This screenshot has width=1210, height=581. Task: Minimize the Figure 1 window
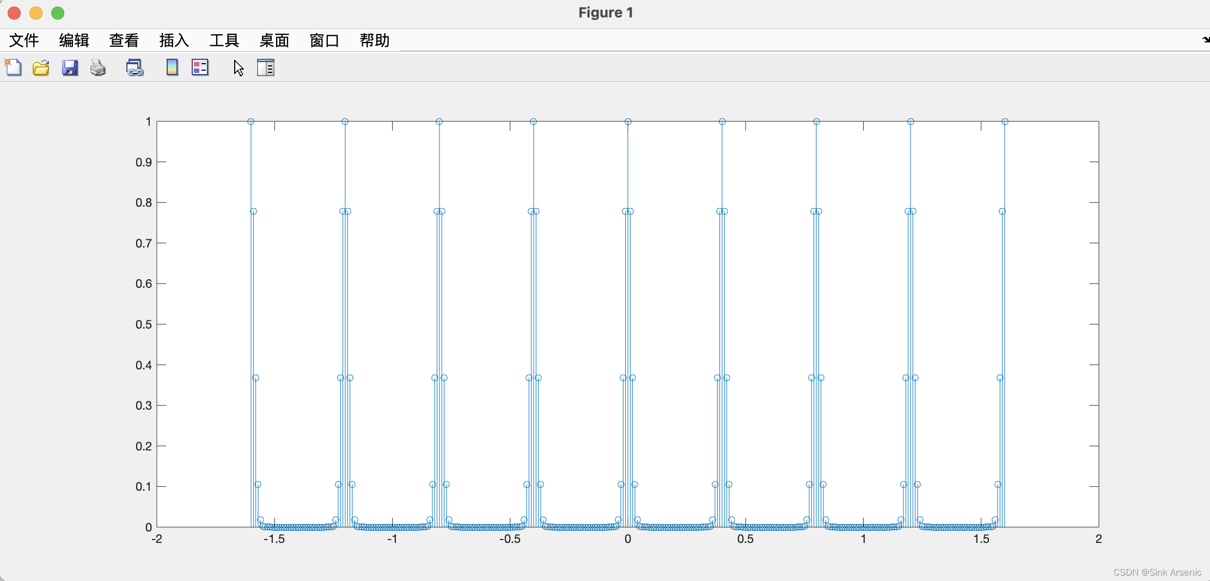pos(36,13)
